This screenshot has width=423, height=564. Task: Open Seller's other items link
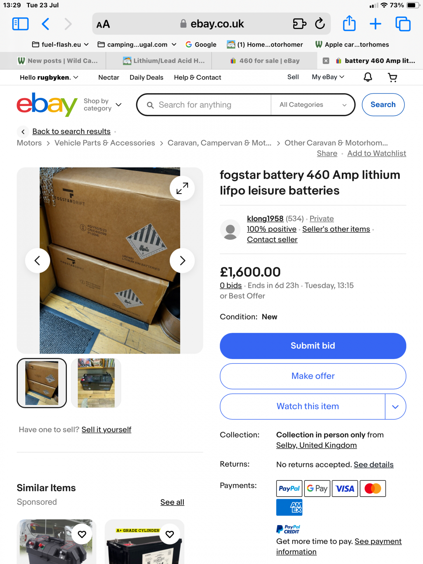336,229
